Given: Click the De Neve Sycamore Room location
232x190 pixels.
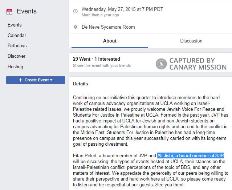Looking at the screenshot, I should tap(108, 27).
